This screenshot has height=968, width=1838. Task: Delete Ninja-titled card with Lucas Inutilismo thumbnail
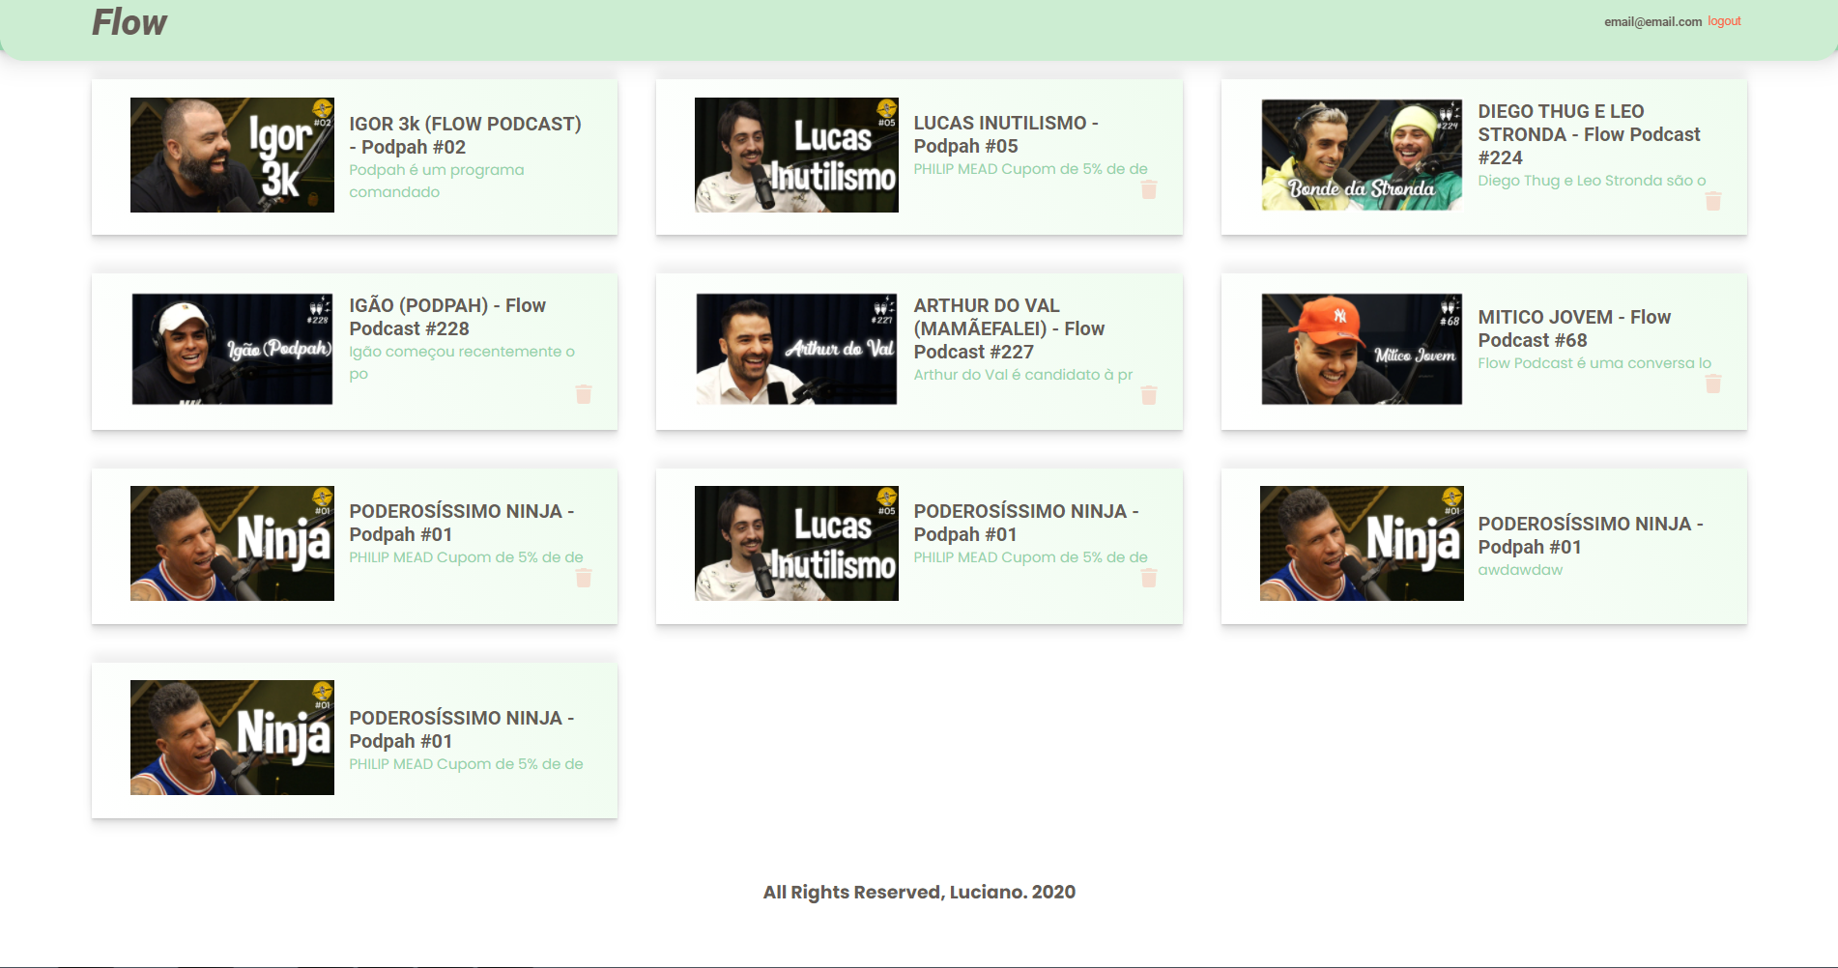point(1148,578)
